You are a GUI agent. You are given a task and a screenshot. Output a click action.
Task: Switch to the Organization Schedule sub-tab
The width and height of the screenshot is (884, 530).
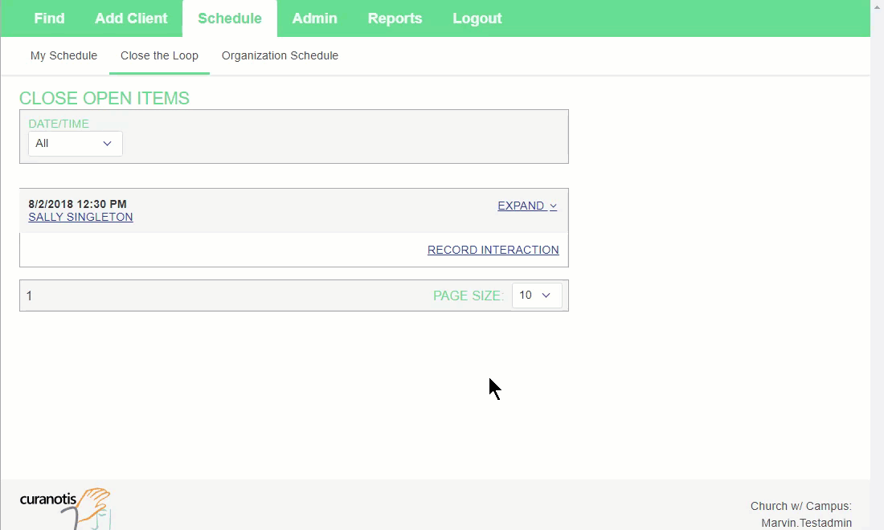pos(280,55)
